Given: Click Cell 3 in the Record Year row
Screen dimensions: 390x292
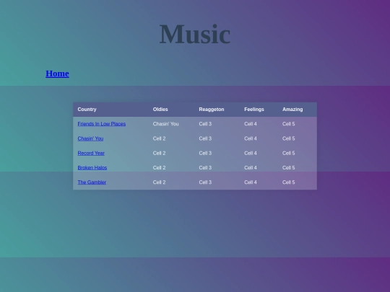Looking at the screenshot, I should 205,153.
